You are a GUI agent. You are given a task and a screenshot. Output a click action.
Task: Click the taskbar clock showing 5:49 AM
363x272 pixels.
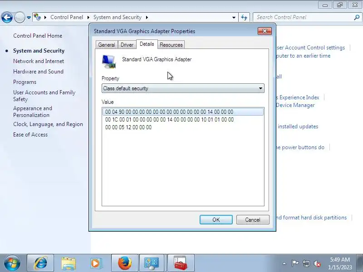(340, 263)
